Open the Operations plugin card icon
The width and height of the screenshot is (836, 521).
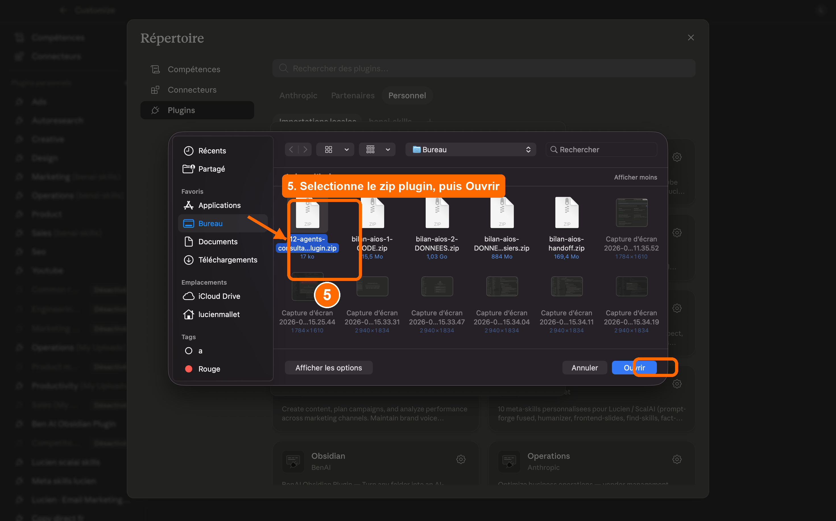click(509, 461)
